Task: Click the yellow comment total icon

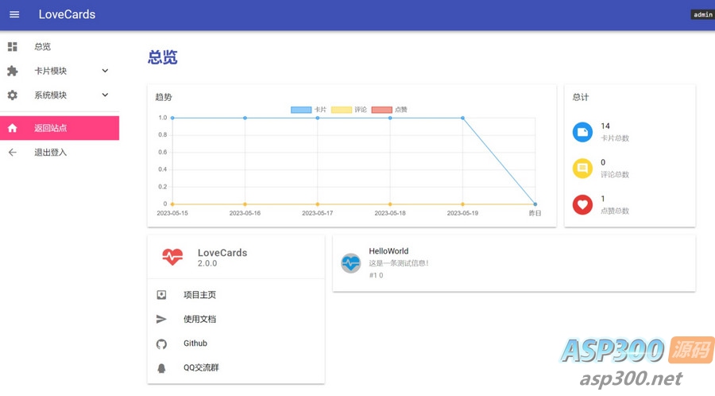Action: point(582,169)
